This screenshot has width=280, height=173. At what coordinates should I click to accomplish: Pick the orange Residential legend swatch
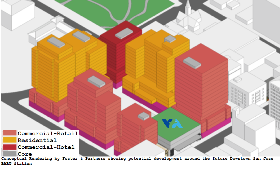10,140
